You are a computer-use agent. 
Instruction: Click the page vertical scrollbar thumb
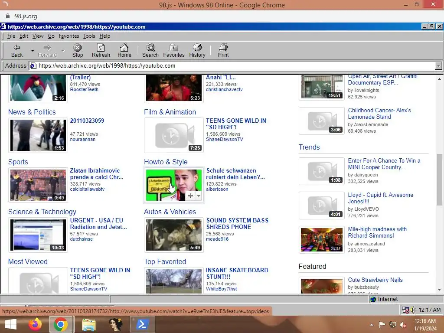pos(439,180)
